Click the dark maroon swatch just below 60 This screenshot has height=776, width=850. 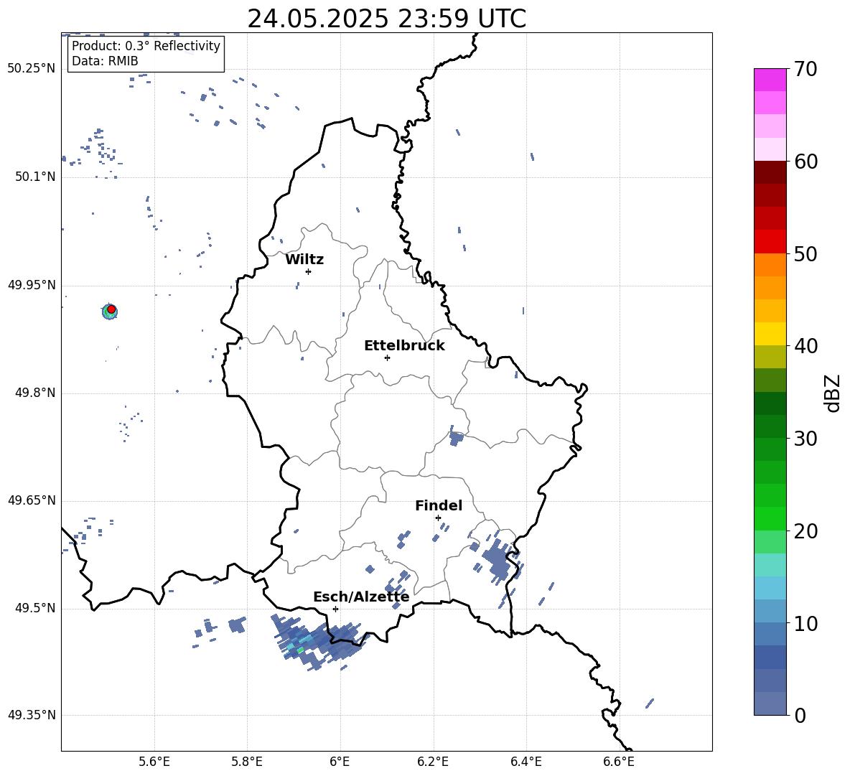[x=770, y=172]
